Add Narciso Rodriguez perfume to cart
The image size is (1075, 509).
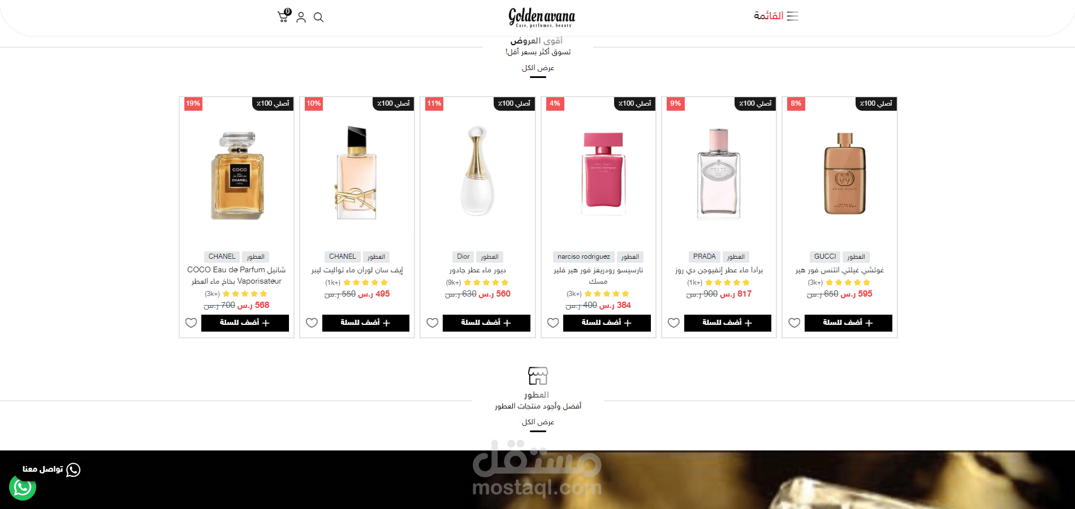[607, 323]
